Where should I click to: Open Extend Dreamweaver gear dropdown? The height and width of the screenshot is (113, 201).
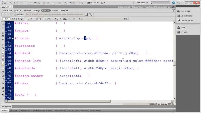click(x=96, y=3)
